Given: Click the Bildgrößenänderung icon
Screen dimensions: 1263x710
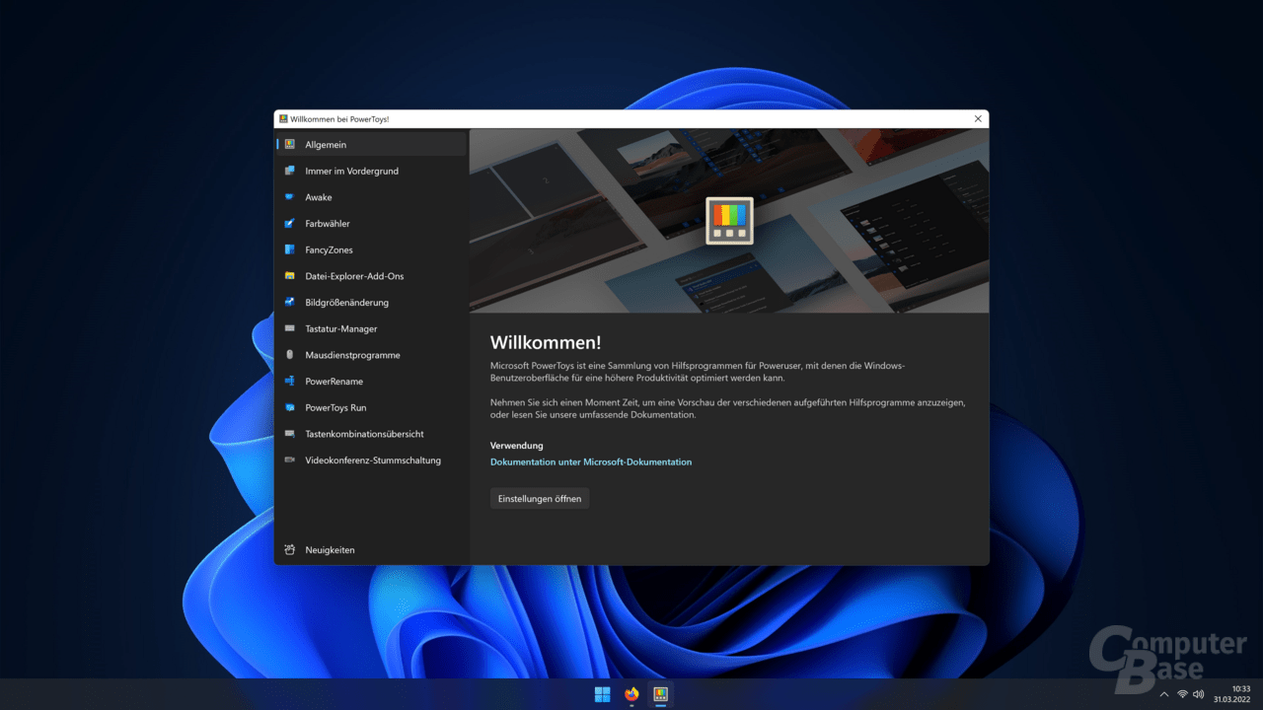Looking at the screenshot, I should point(290,303).
